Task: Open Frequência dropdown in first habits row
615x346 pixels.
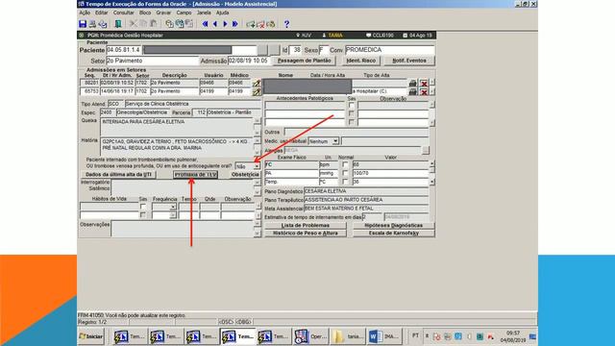Action: click(x=173, y=207)
